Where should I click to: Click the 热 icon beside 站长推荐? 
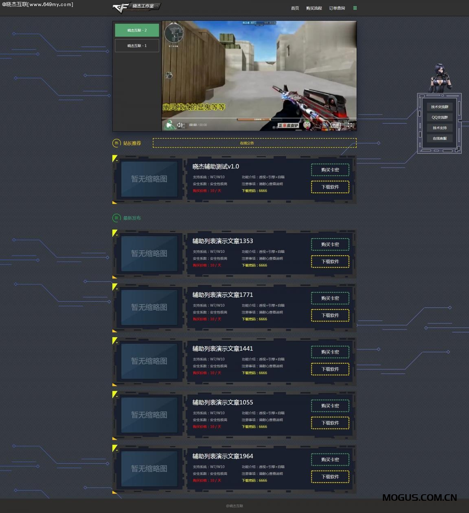(x=116, y=143)
